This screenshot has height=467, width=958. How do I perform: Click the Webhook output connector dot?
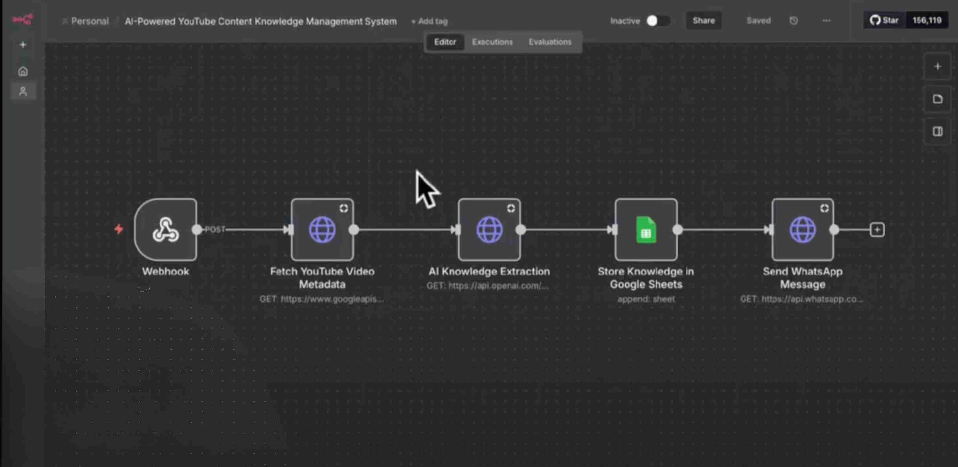point(196,230)
